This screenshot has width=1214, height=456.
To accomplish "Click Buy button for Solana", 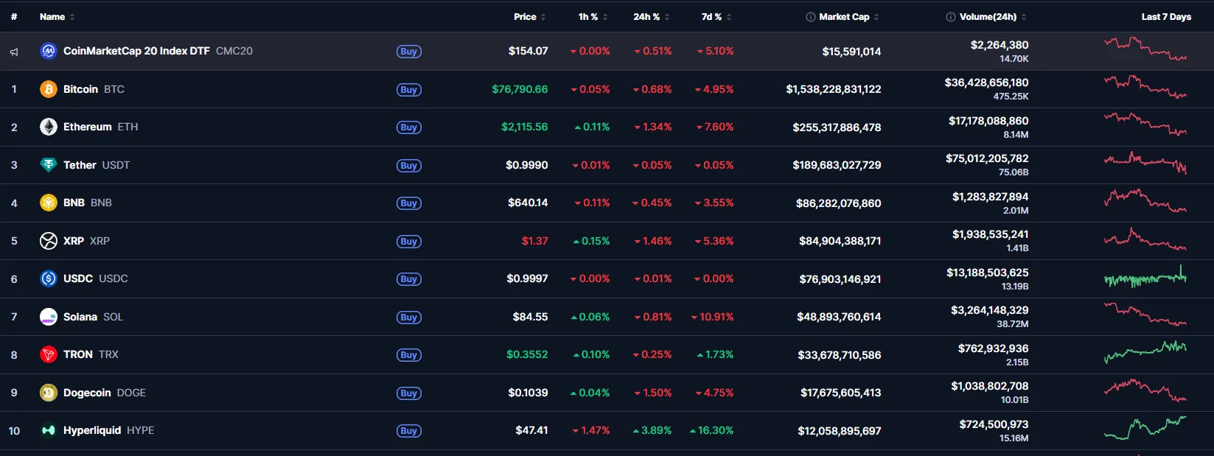I will pyautogui.click(x=408, y=318).
